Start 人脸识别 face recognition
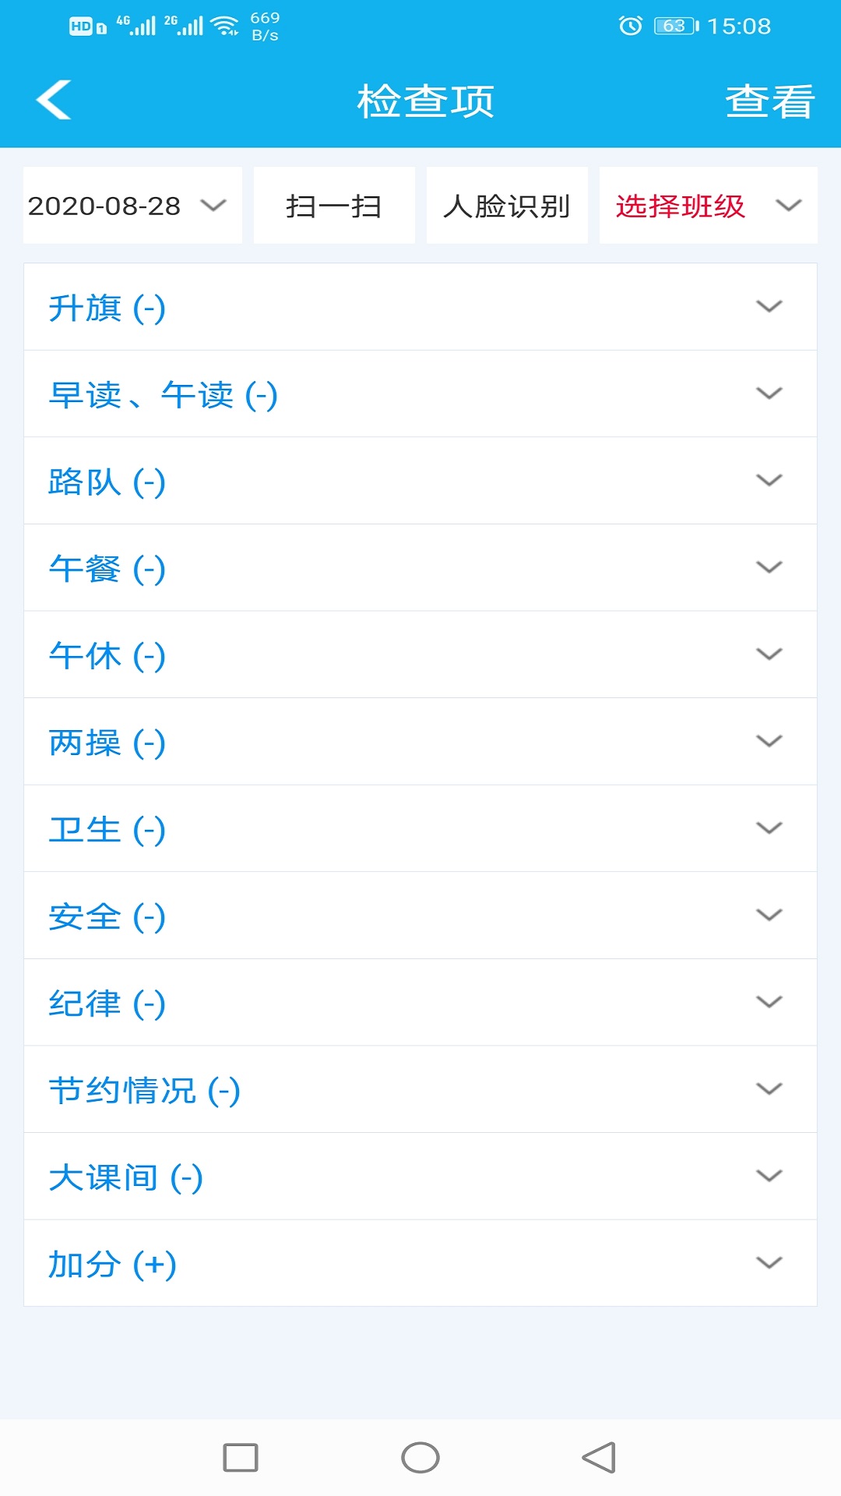Image resolution: width=841 pixels, height=1496 pixels. [507, 206]
